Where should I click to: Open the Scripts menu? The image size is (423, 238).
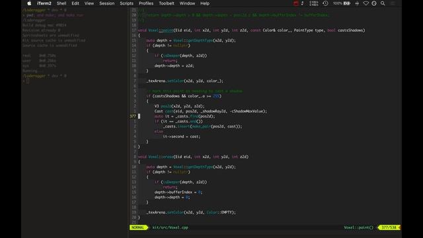tap(126, 3)
